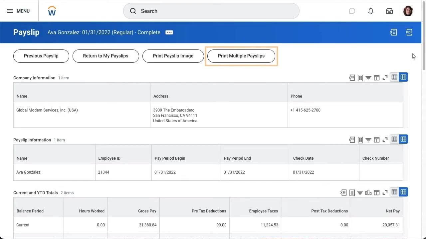Image resolution: width=426 pixels, height=239 pixels.
Task: Export Company Information table to worksheet
Action: point(360,78)
